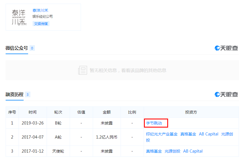Select the 1.2亿人民币 amount cell
The image size is (244, 161).
point(107,137)
